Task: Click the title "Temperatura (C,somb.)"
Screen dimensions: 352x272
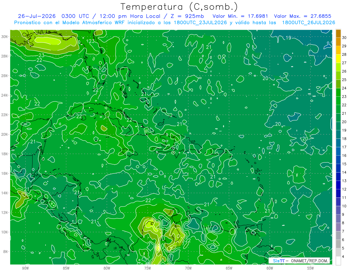Action: pyautogui.click(x=179, y=6)
